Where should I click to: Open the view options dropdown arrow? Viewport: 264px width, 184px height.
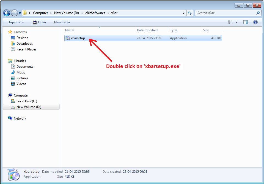[236, 22]
